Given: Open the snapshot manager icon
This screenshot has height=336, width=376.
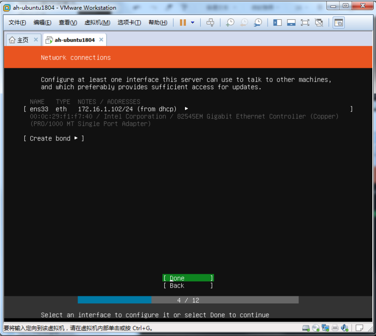Looking at the screenshot, I should pyautogui.click(x=258, y=23).
